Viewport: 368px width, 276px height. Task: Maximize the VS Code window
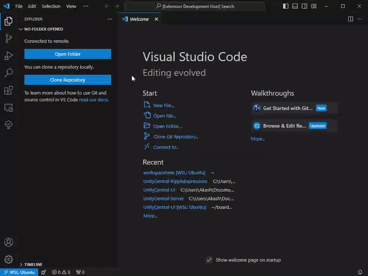click(343, 6)
